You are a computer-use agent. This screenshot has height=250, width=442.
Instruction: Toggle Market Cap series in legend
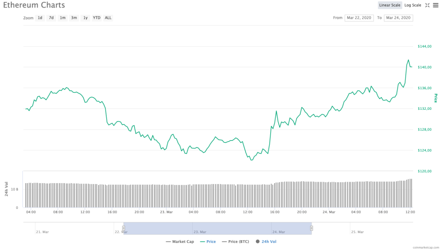(180, 242)
